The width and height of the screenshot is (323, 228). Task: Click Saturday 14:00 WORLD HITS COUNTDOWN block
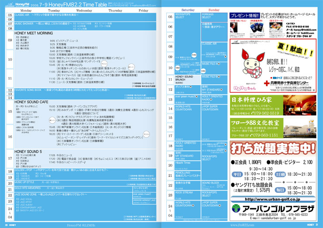click(187, 123)
